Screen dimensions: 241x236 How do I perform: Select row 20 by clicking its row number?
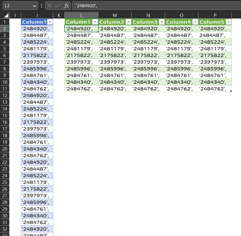(x=5, y=149)
